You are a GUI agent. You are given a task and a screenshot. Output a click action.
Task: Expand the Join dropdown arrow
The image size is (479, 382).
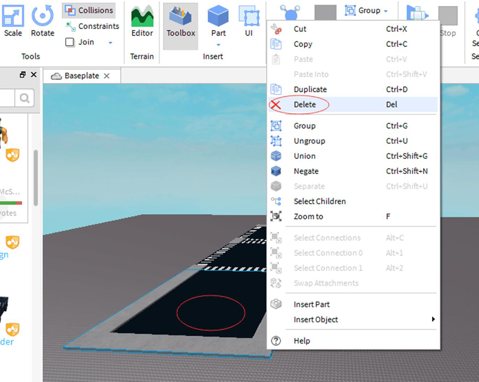pyautogui.click(x=110, y=43)
